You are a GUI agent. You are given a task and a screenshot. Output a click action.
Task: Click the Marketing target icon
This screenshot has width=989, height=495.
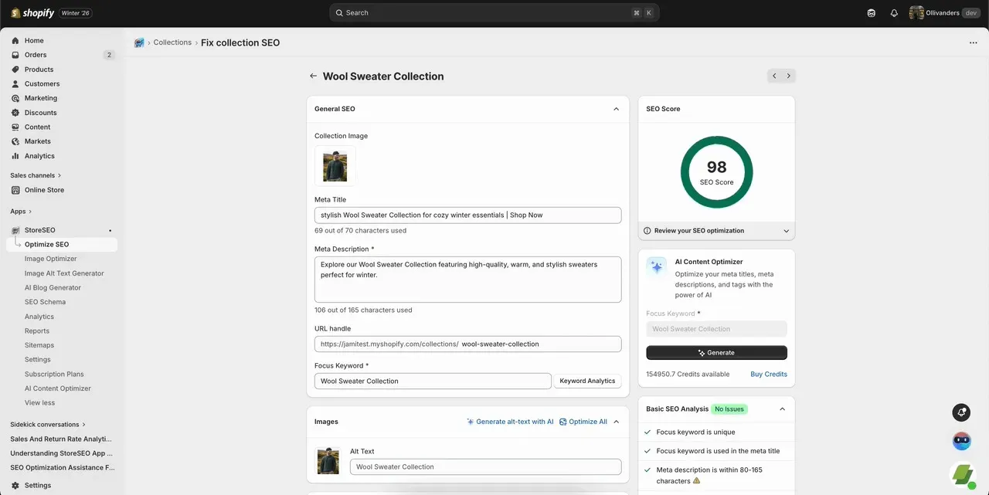tap(15, 98)
